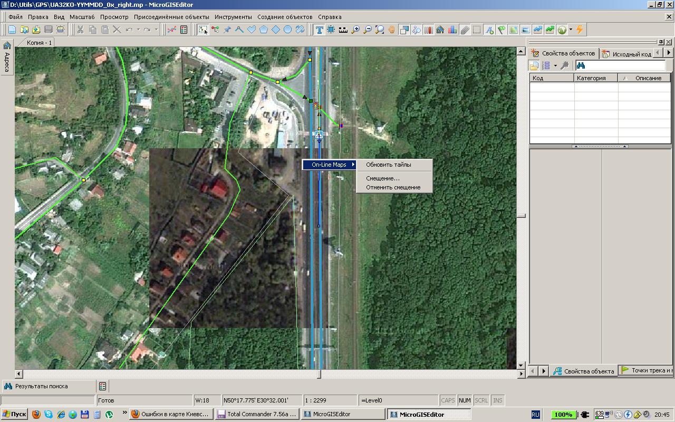Viewport: 675px width, 422px height.
Task: Select the polygon creation tool
Action: point(264,30)
